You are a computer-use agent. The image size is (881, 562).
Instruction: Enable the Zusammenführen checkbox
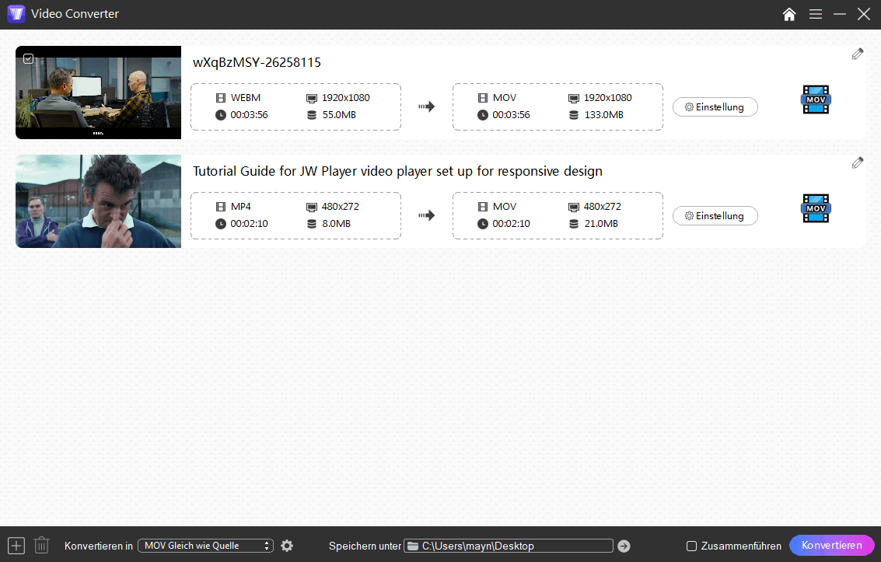click(691, 546)
